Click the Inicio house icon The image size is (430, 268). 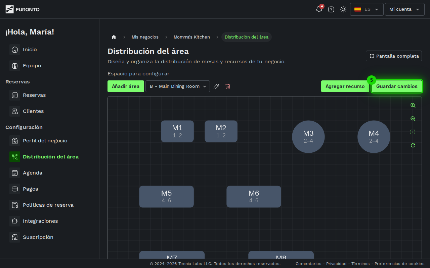click(15, 50)
